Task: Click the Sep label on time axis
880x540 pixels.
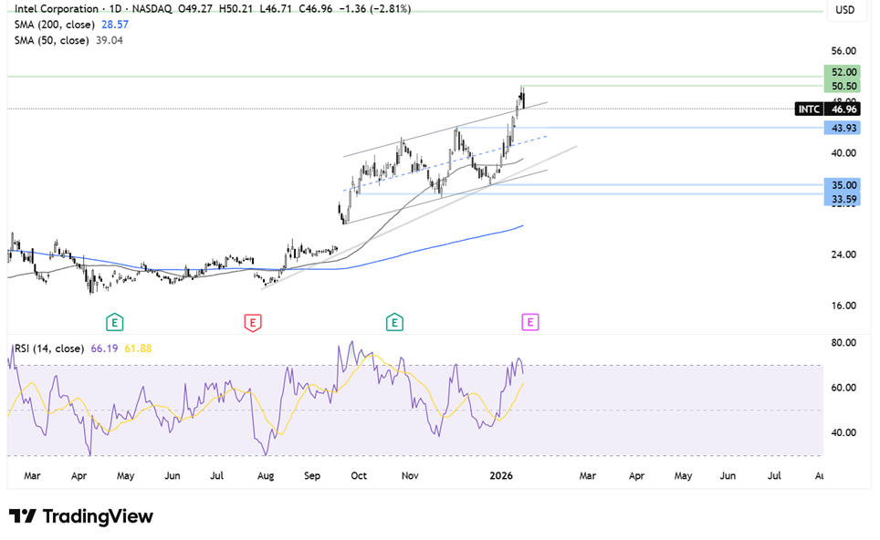Action: pos(312,475)
